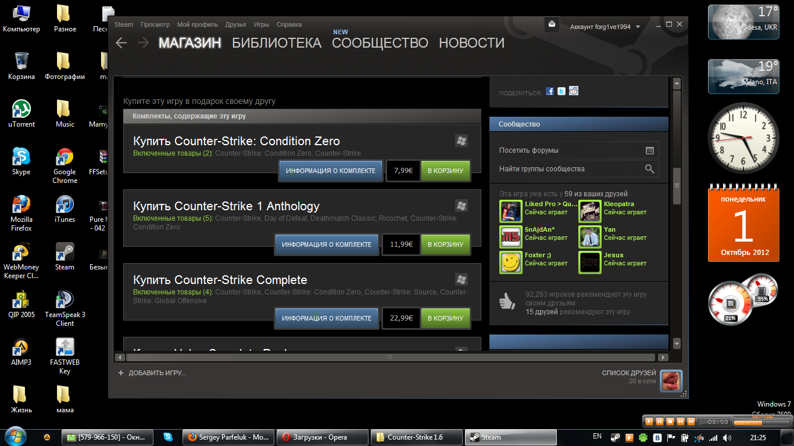Click the Windows icon on the Condition Zero bundle
The height and width of the screenshot is (446, 794).
click(x=462, y=141)
